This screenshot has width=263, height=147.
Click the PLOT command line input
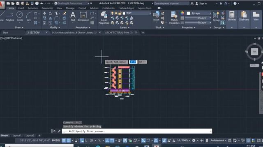[x=137, y=131]
